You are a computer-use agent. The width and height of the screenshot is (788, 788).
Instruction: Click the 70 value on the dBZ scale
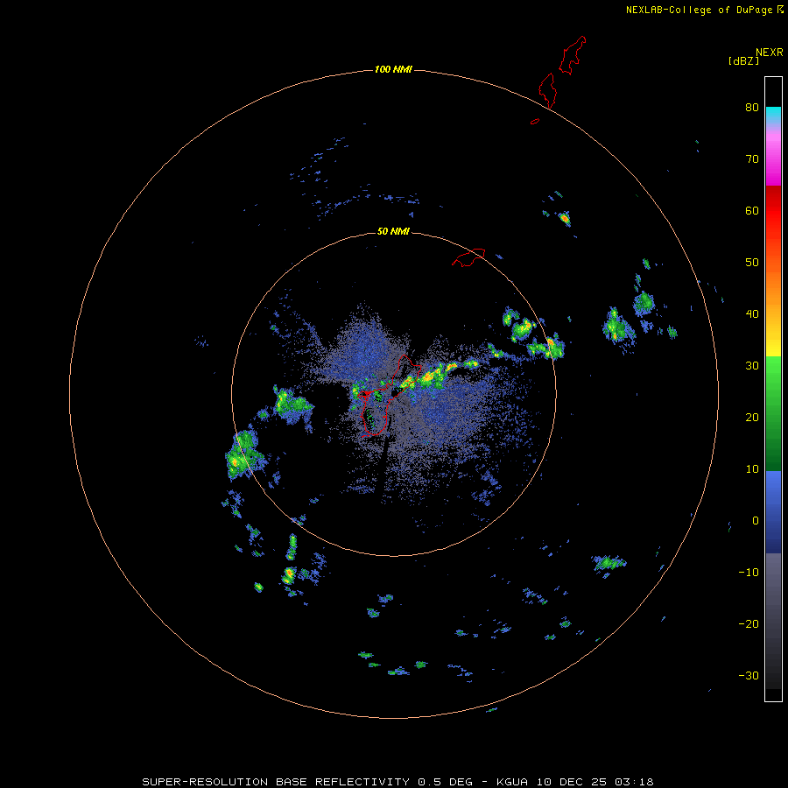click(x=752, y=158)
